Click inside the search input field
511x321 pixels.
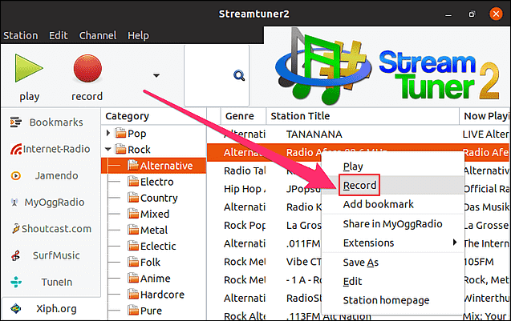point(209,75)
